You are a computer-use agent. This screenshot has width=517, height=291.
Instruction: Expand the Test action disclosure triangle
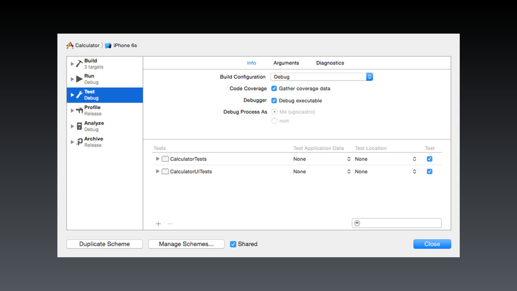72,94
